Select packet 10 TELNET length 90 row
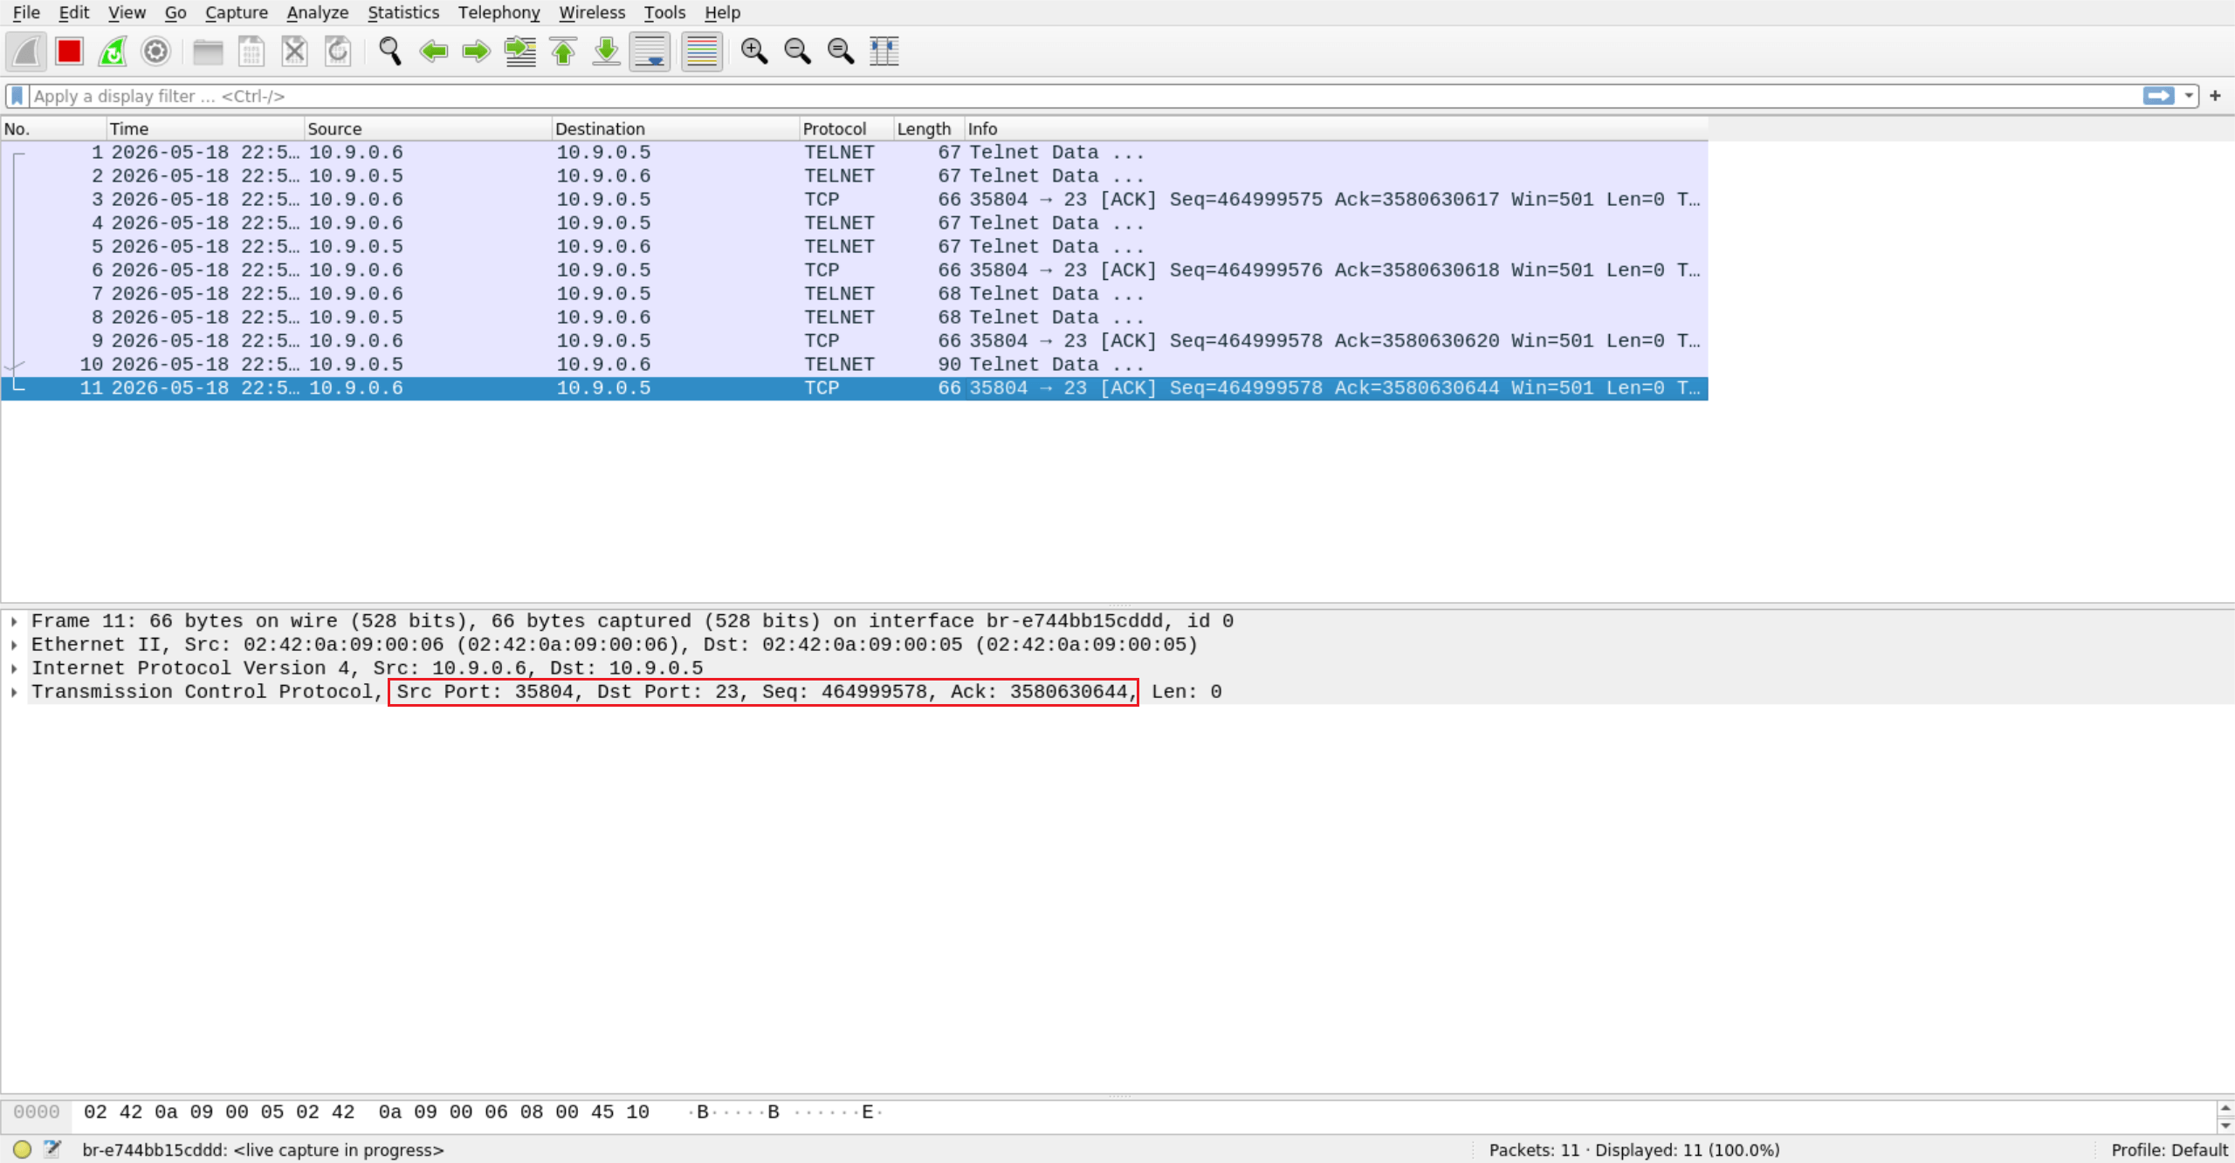The width and height of the screenshot is (2235, 1163). [855, 365]
